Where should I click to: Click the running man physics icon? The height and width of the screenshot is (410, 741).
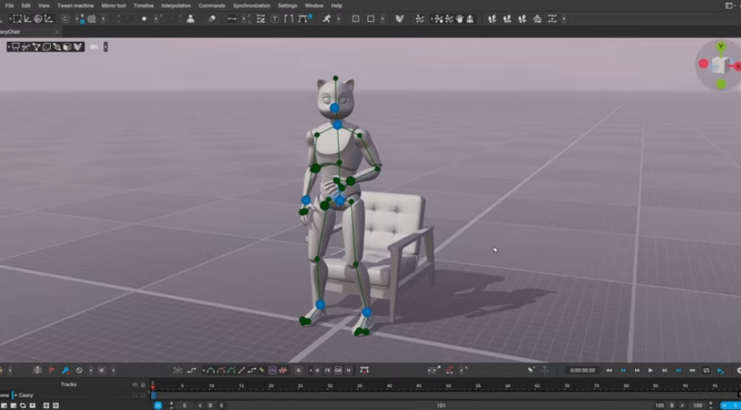326,19
